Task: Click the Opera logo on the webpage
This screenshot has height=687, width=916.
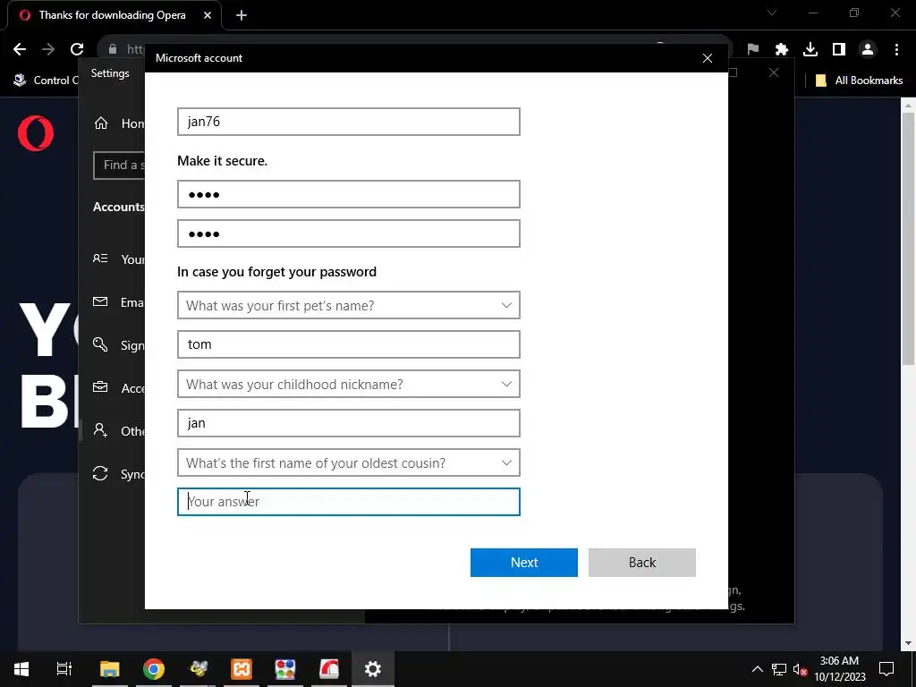Action: [x=36, y=133]
